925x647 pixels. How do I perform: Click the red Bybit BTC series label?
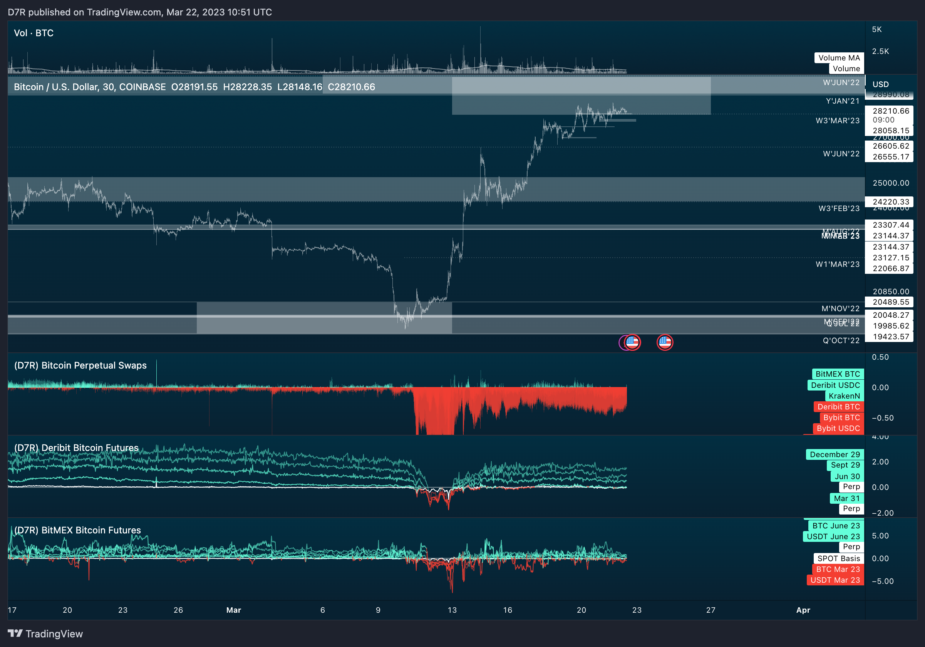pyautogui.click(x=841, y=418)
